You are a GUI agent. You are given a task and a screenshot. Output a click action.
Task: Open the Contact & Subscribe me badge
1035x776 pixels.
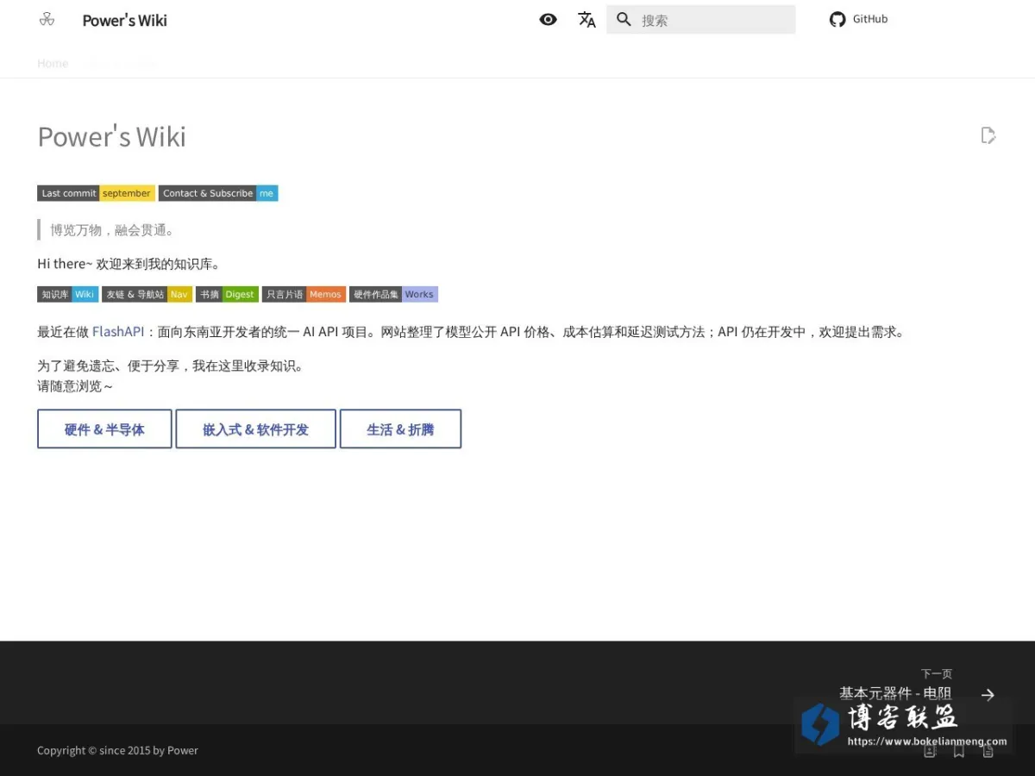pos(218,193)
